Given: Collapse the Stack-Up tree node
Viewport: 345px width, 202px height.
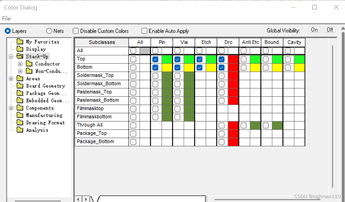Looking at the screenshot, I should (x=11, y=57).
